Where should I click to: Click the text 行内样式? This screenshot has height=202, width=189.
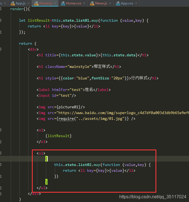click(x=139, y=78)
